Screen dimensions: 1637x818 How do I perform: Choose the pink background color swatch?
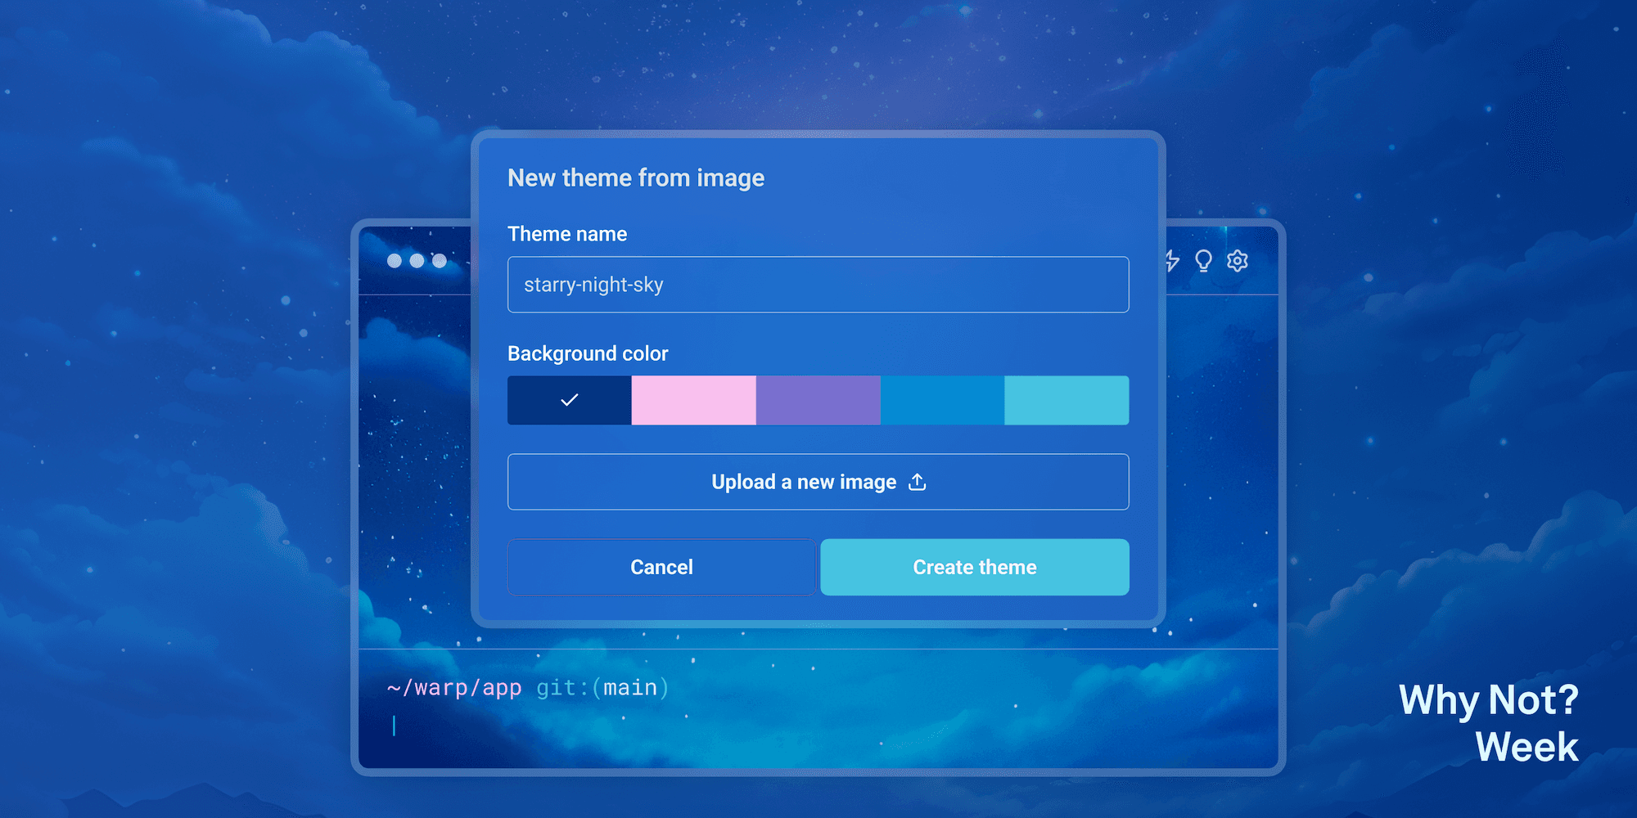694,400
